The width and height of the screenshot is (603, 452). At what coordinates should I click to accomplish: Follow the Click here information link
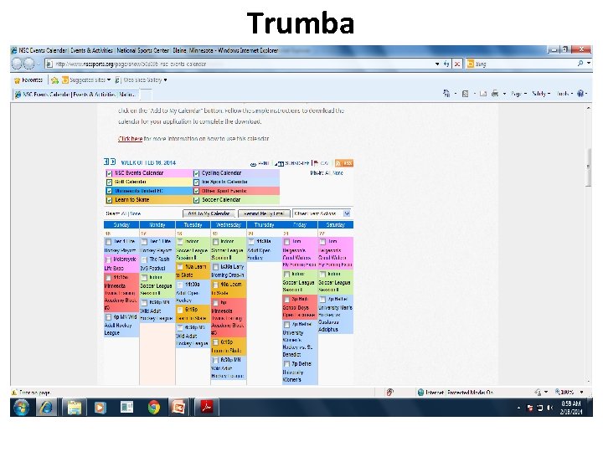tap(130, 139)
